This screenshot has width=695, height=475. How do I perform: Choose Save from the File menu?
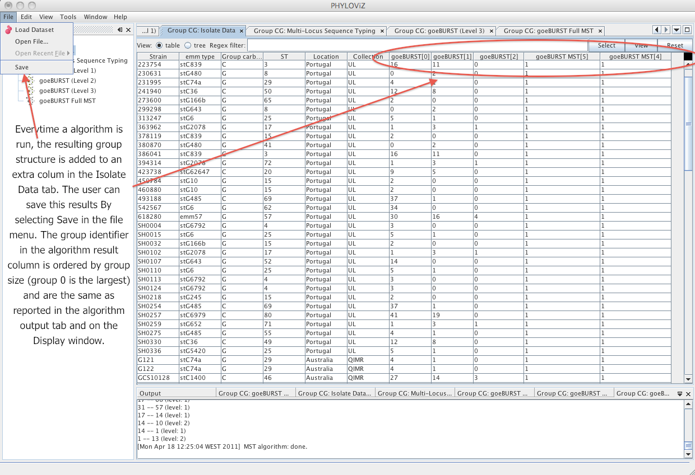click(37, 67)
